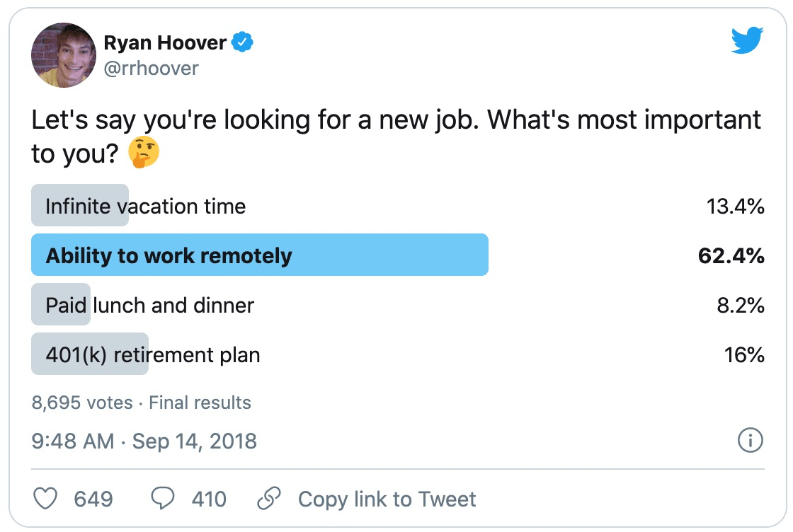Click the chain link icon

(268, 498)
